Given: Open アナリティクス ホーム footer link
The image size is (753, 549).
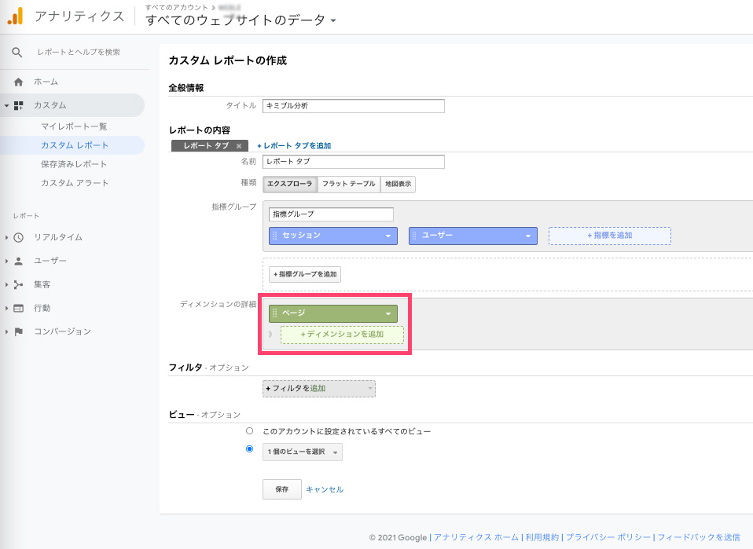Looking at the screenshot, I should coord(476,537).
